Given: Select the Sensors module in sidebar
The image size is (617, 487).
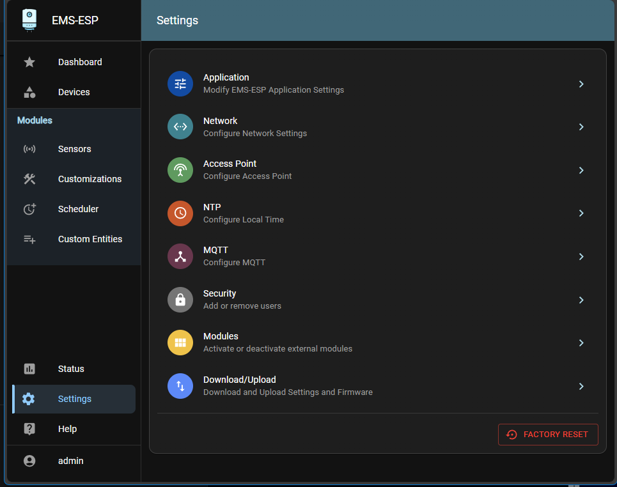Looking at the screenshot, I should coord(73,149).
